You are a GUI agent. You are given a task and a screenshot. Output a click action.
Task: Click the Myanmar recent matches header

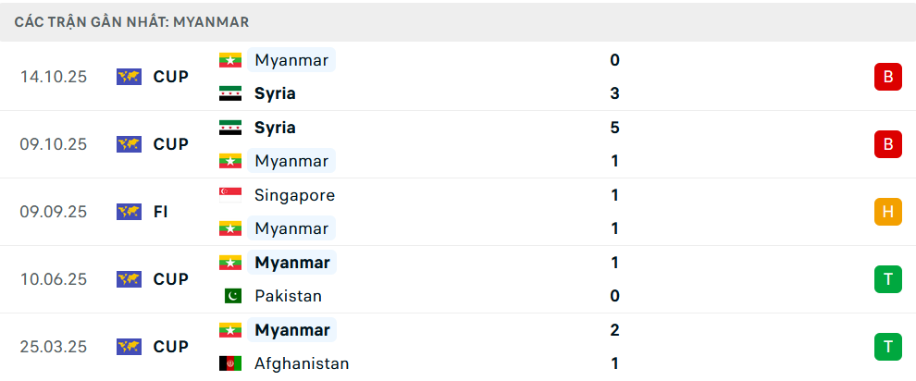pos(131,21)
